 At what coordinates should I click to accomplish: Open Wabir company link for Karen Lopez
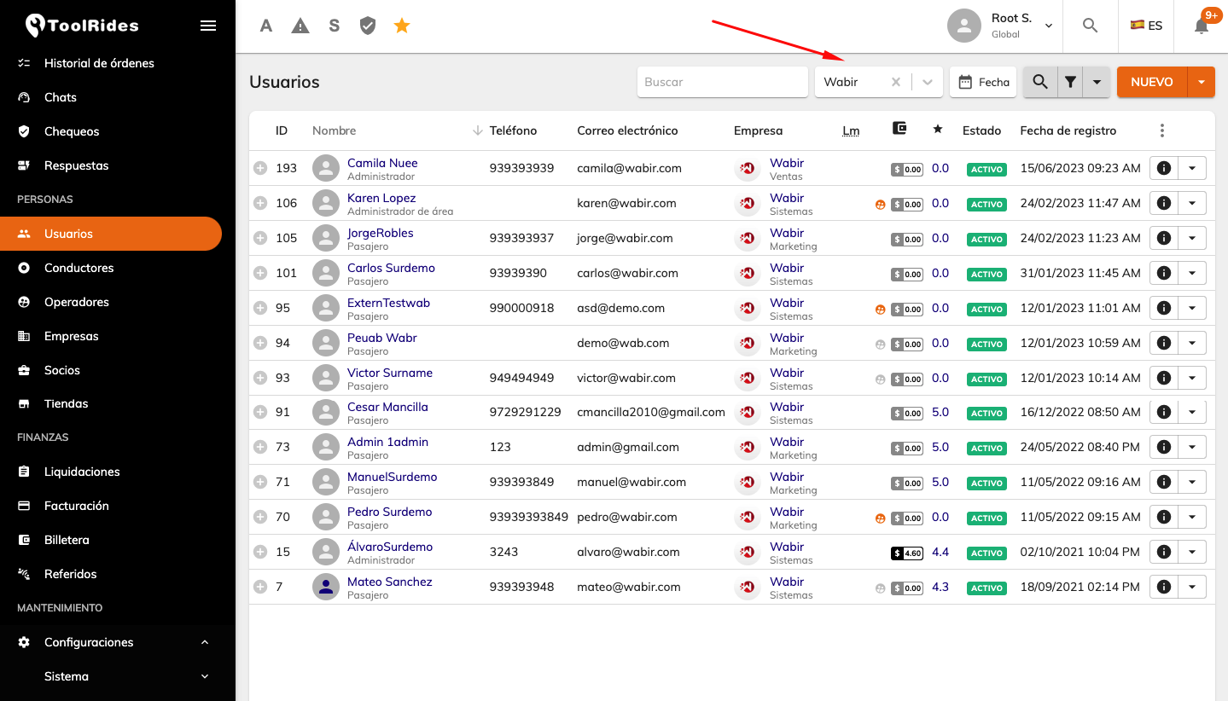click(x=787, y=198)
